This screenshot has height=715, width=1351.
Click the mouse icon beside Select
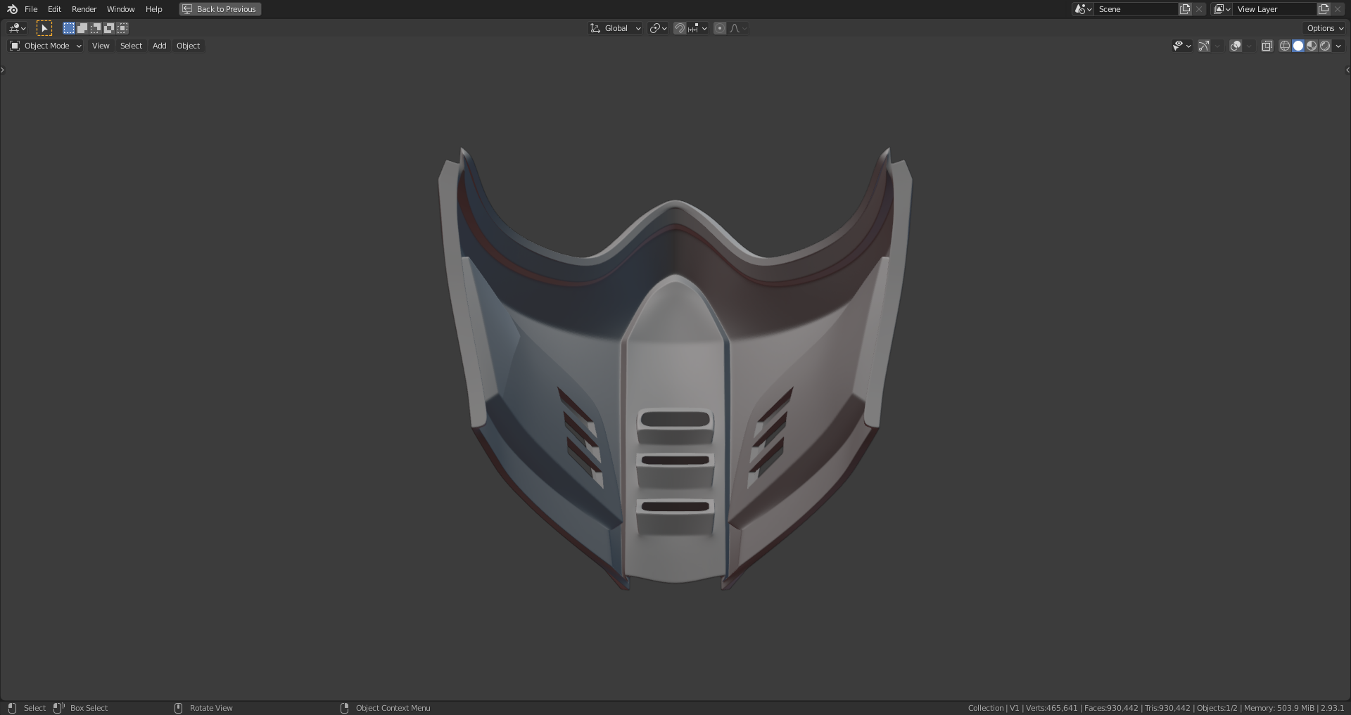coord(12,708)
